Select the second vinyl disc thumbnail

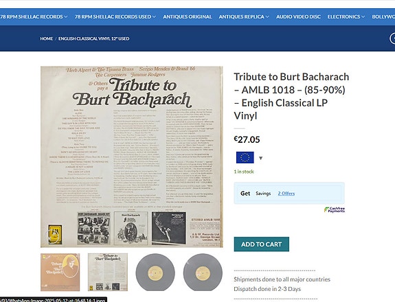click(203, 272)
